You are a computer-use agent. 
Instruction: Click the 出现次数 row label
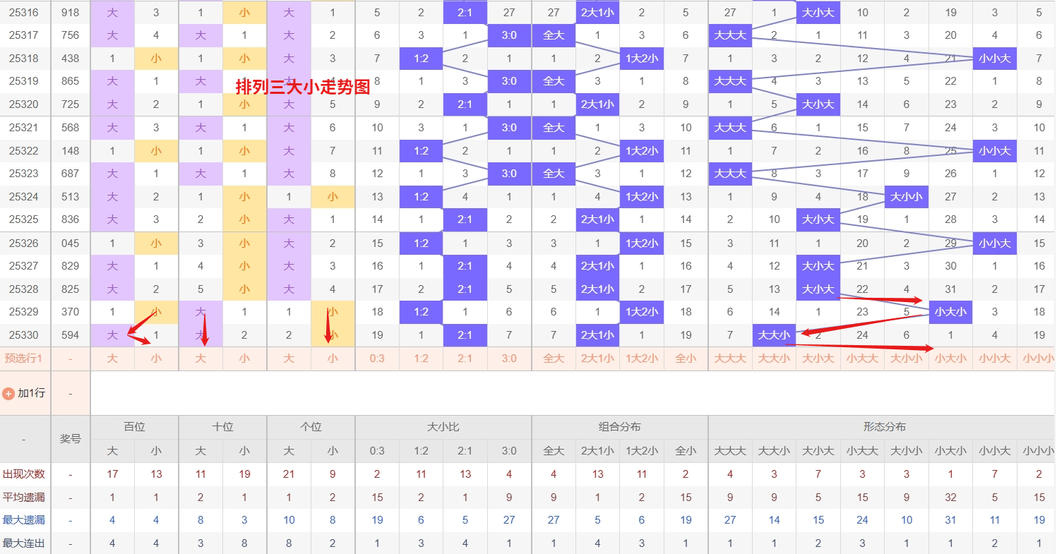click(24, 474)
